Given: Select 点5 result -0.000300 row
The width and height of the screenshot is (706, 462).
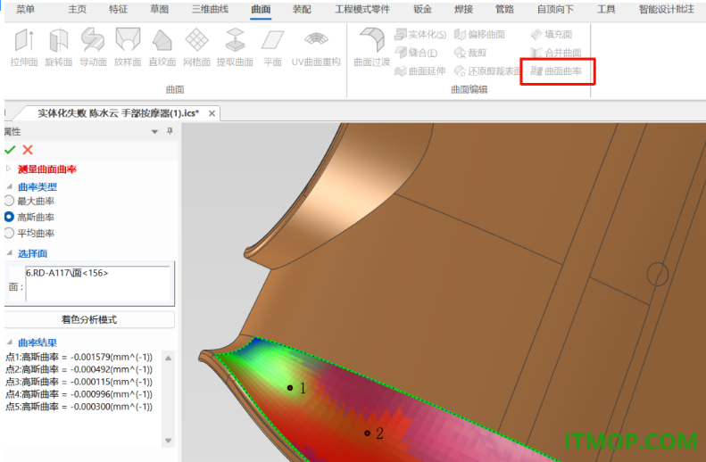Looking at the screenshot, I should tap(79, 407).
